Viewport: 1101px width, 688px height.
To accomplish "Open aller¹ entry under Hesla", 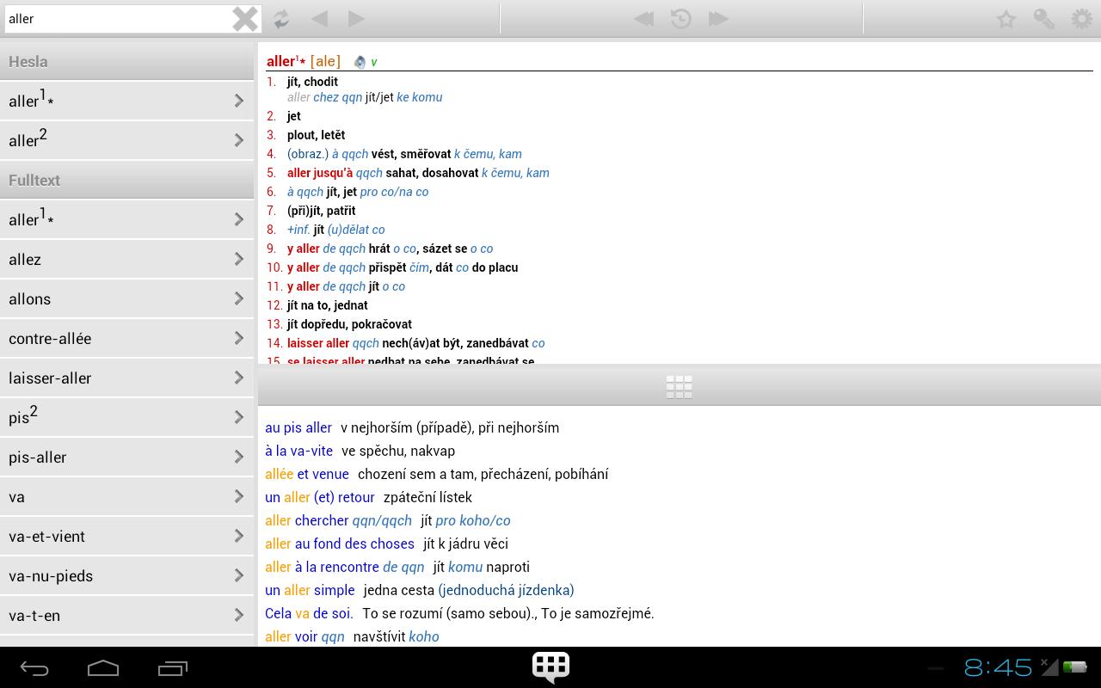I will [x=126, y=101].
